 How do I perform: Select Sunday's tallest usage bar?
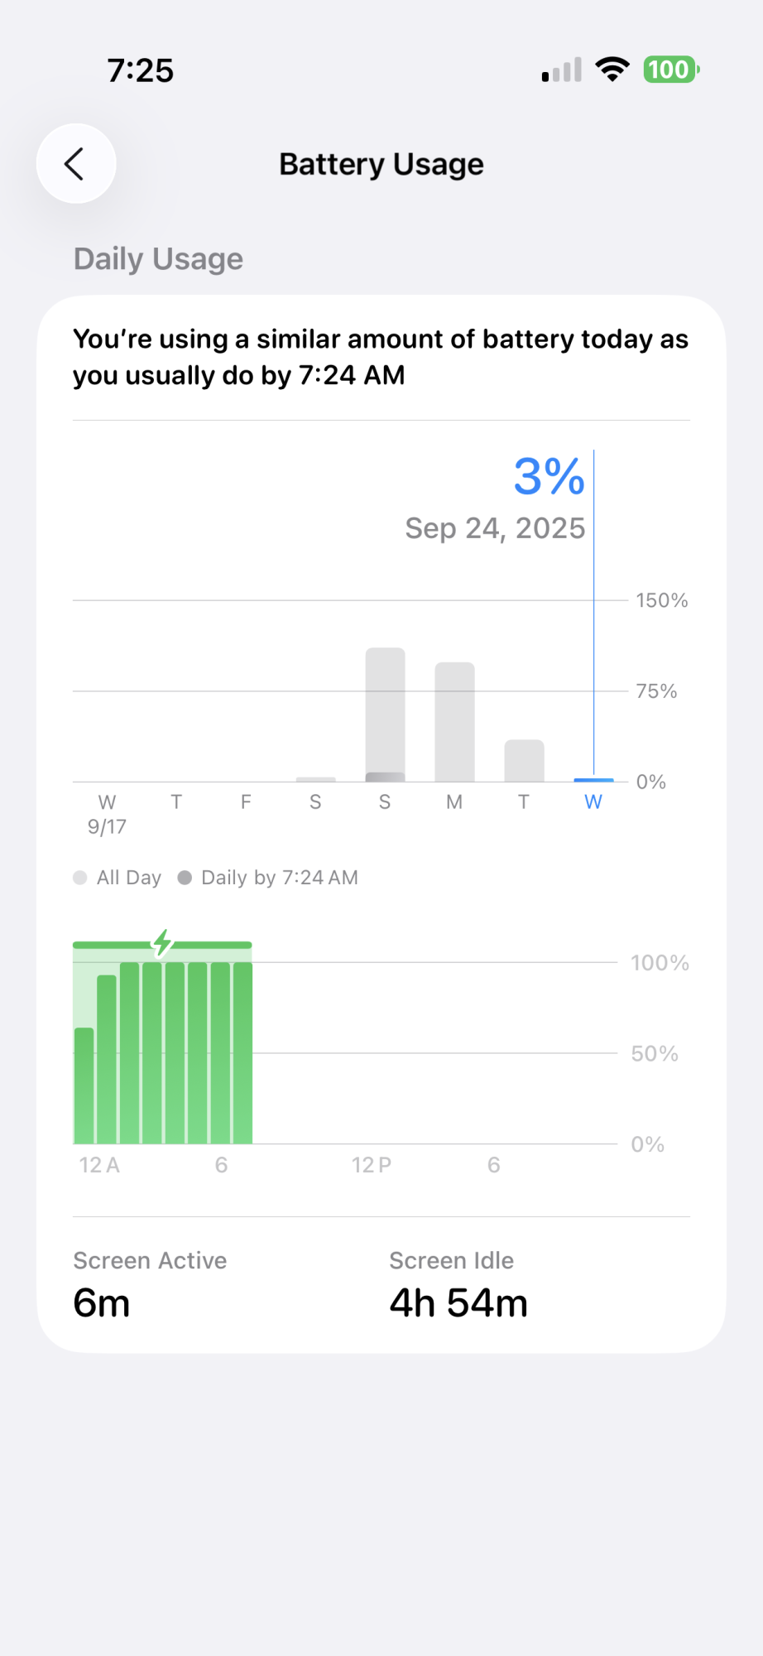pos(385,712)
